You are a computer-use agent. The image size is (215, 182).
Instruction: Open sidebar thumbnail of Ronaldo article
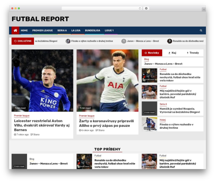(x=150, y=75)
